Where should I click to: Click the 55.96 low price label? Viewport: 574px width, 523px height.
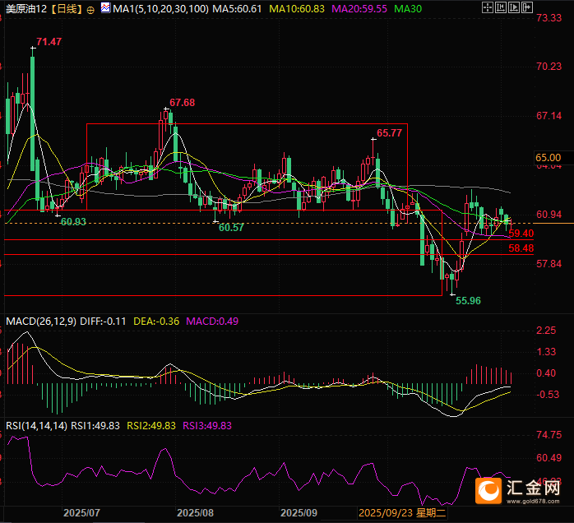pos(467,301)
